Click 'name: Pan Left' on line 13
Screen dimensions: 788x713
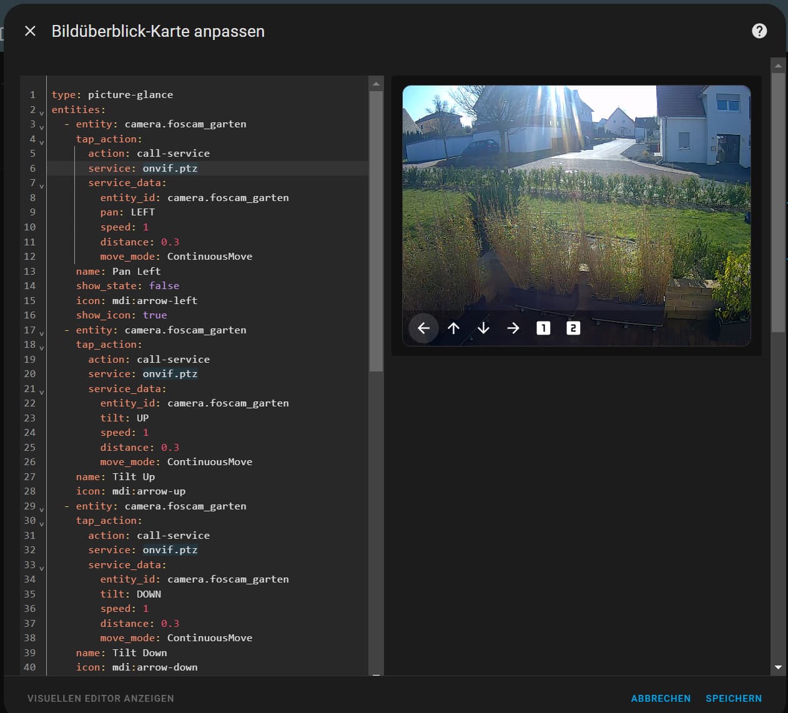(118, 271)
